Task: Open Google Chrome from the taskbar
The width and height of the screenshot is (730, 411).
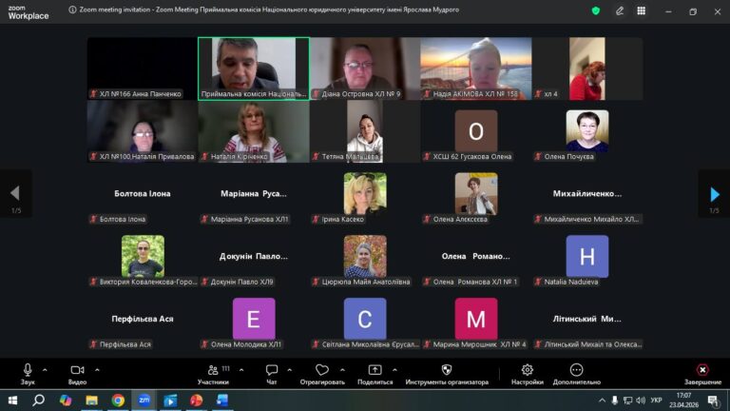Action: [118, 401]
